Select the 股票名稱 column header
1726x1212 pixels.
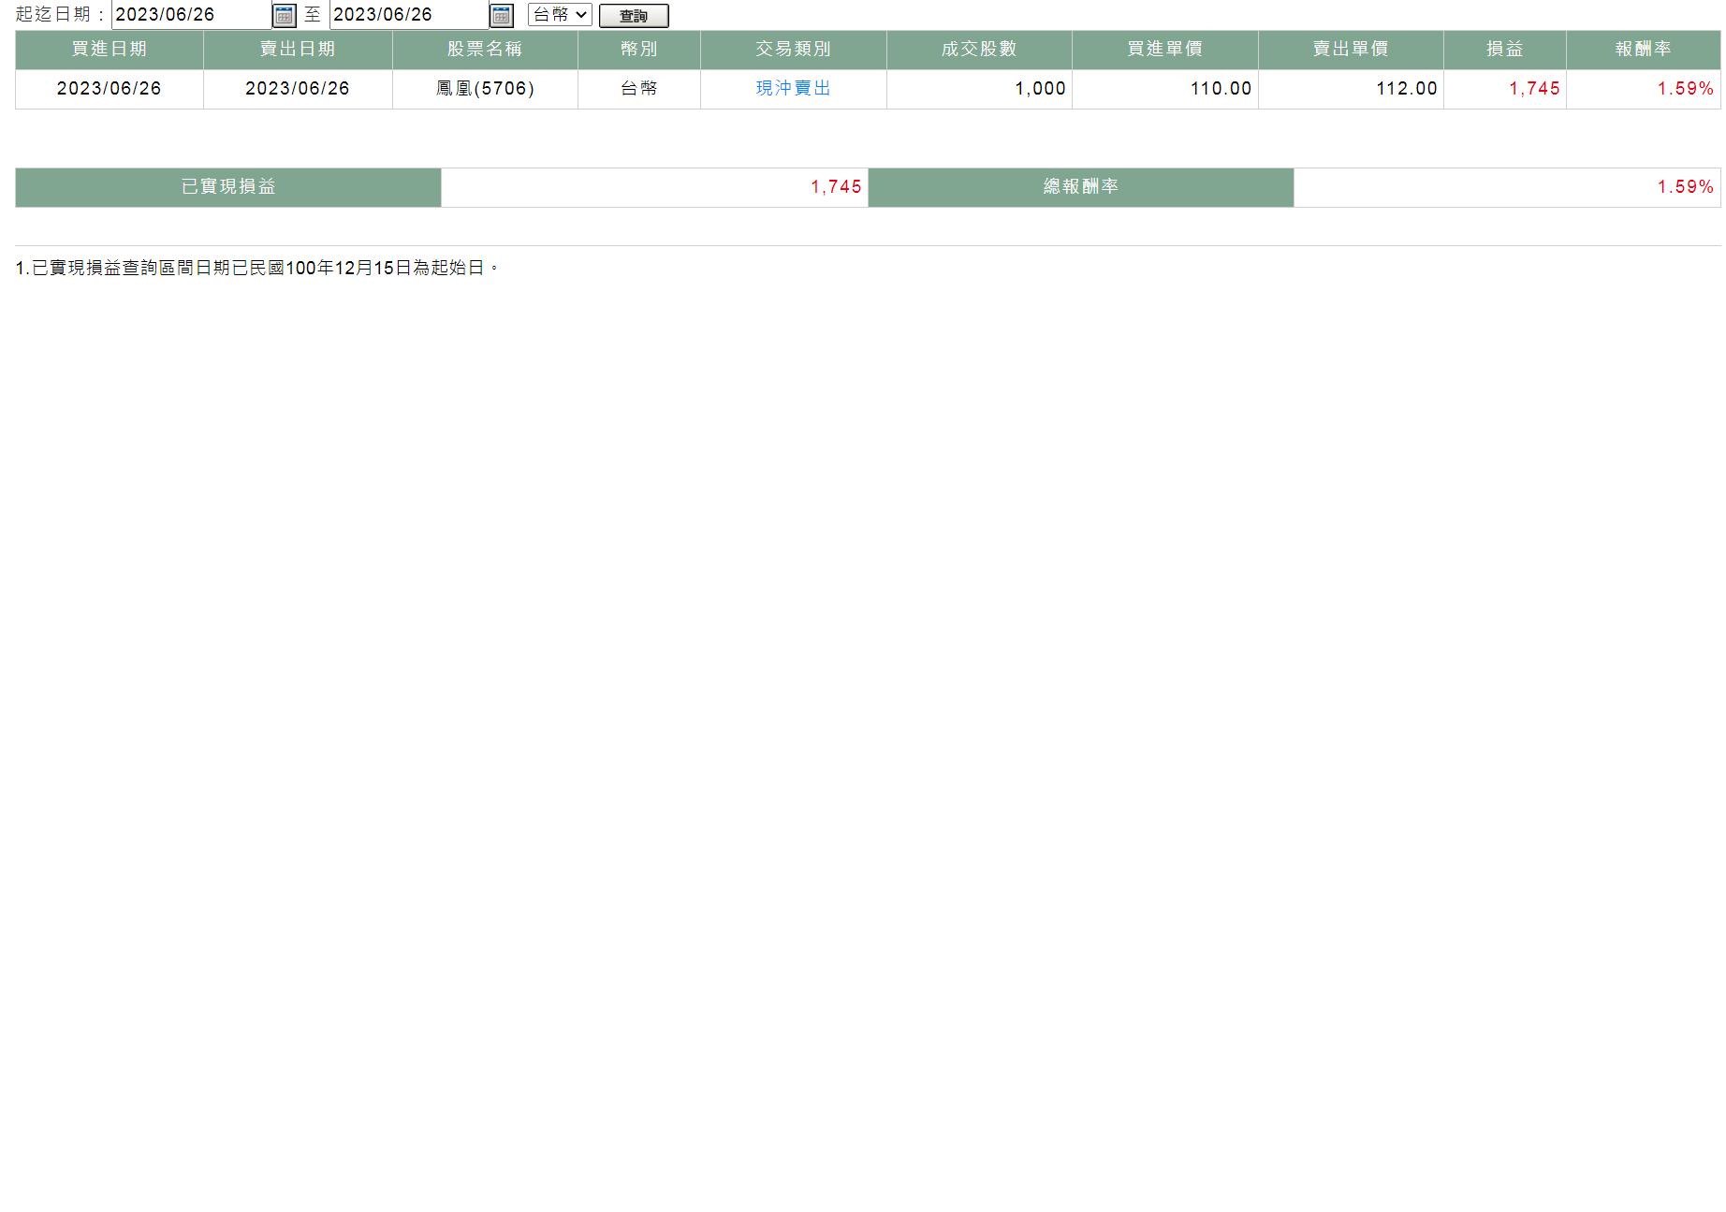tap(485, 50)
